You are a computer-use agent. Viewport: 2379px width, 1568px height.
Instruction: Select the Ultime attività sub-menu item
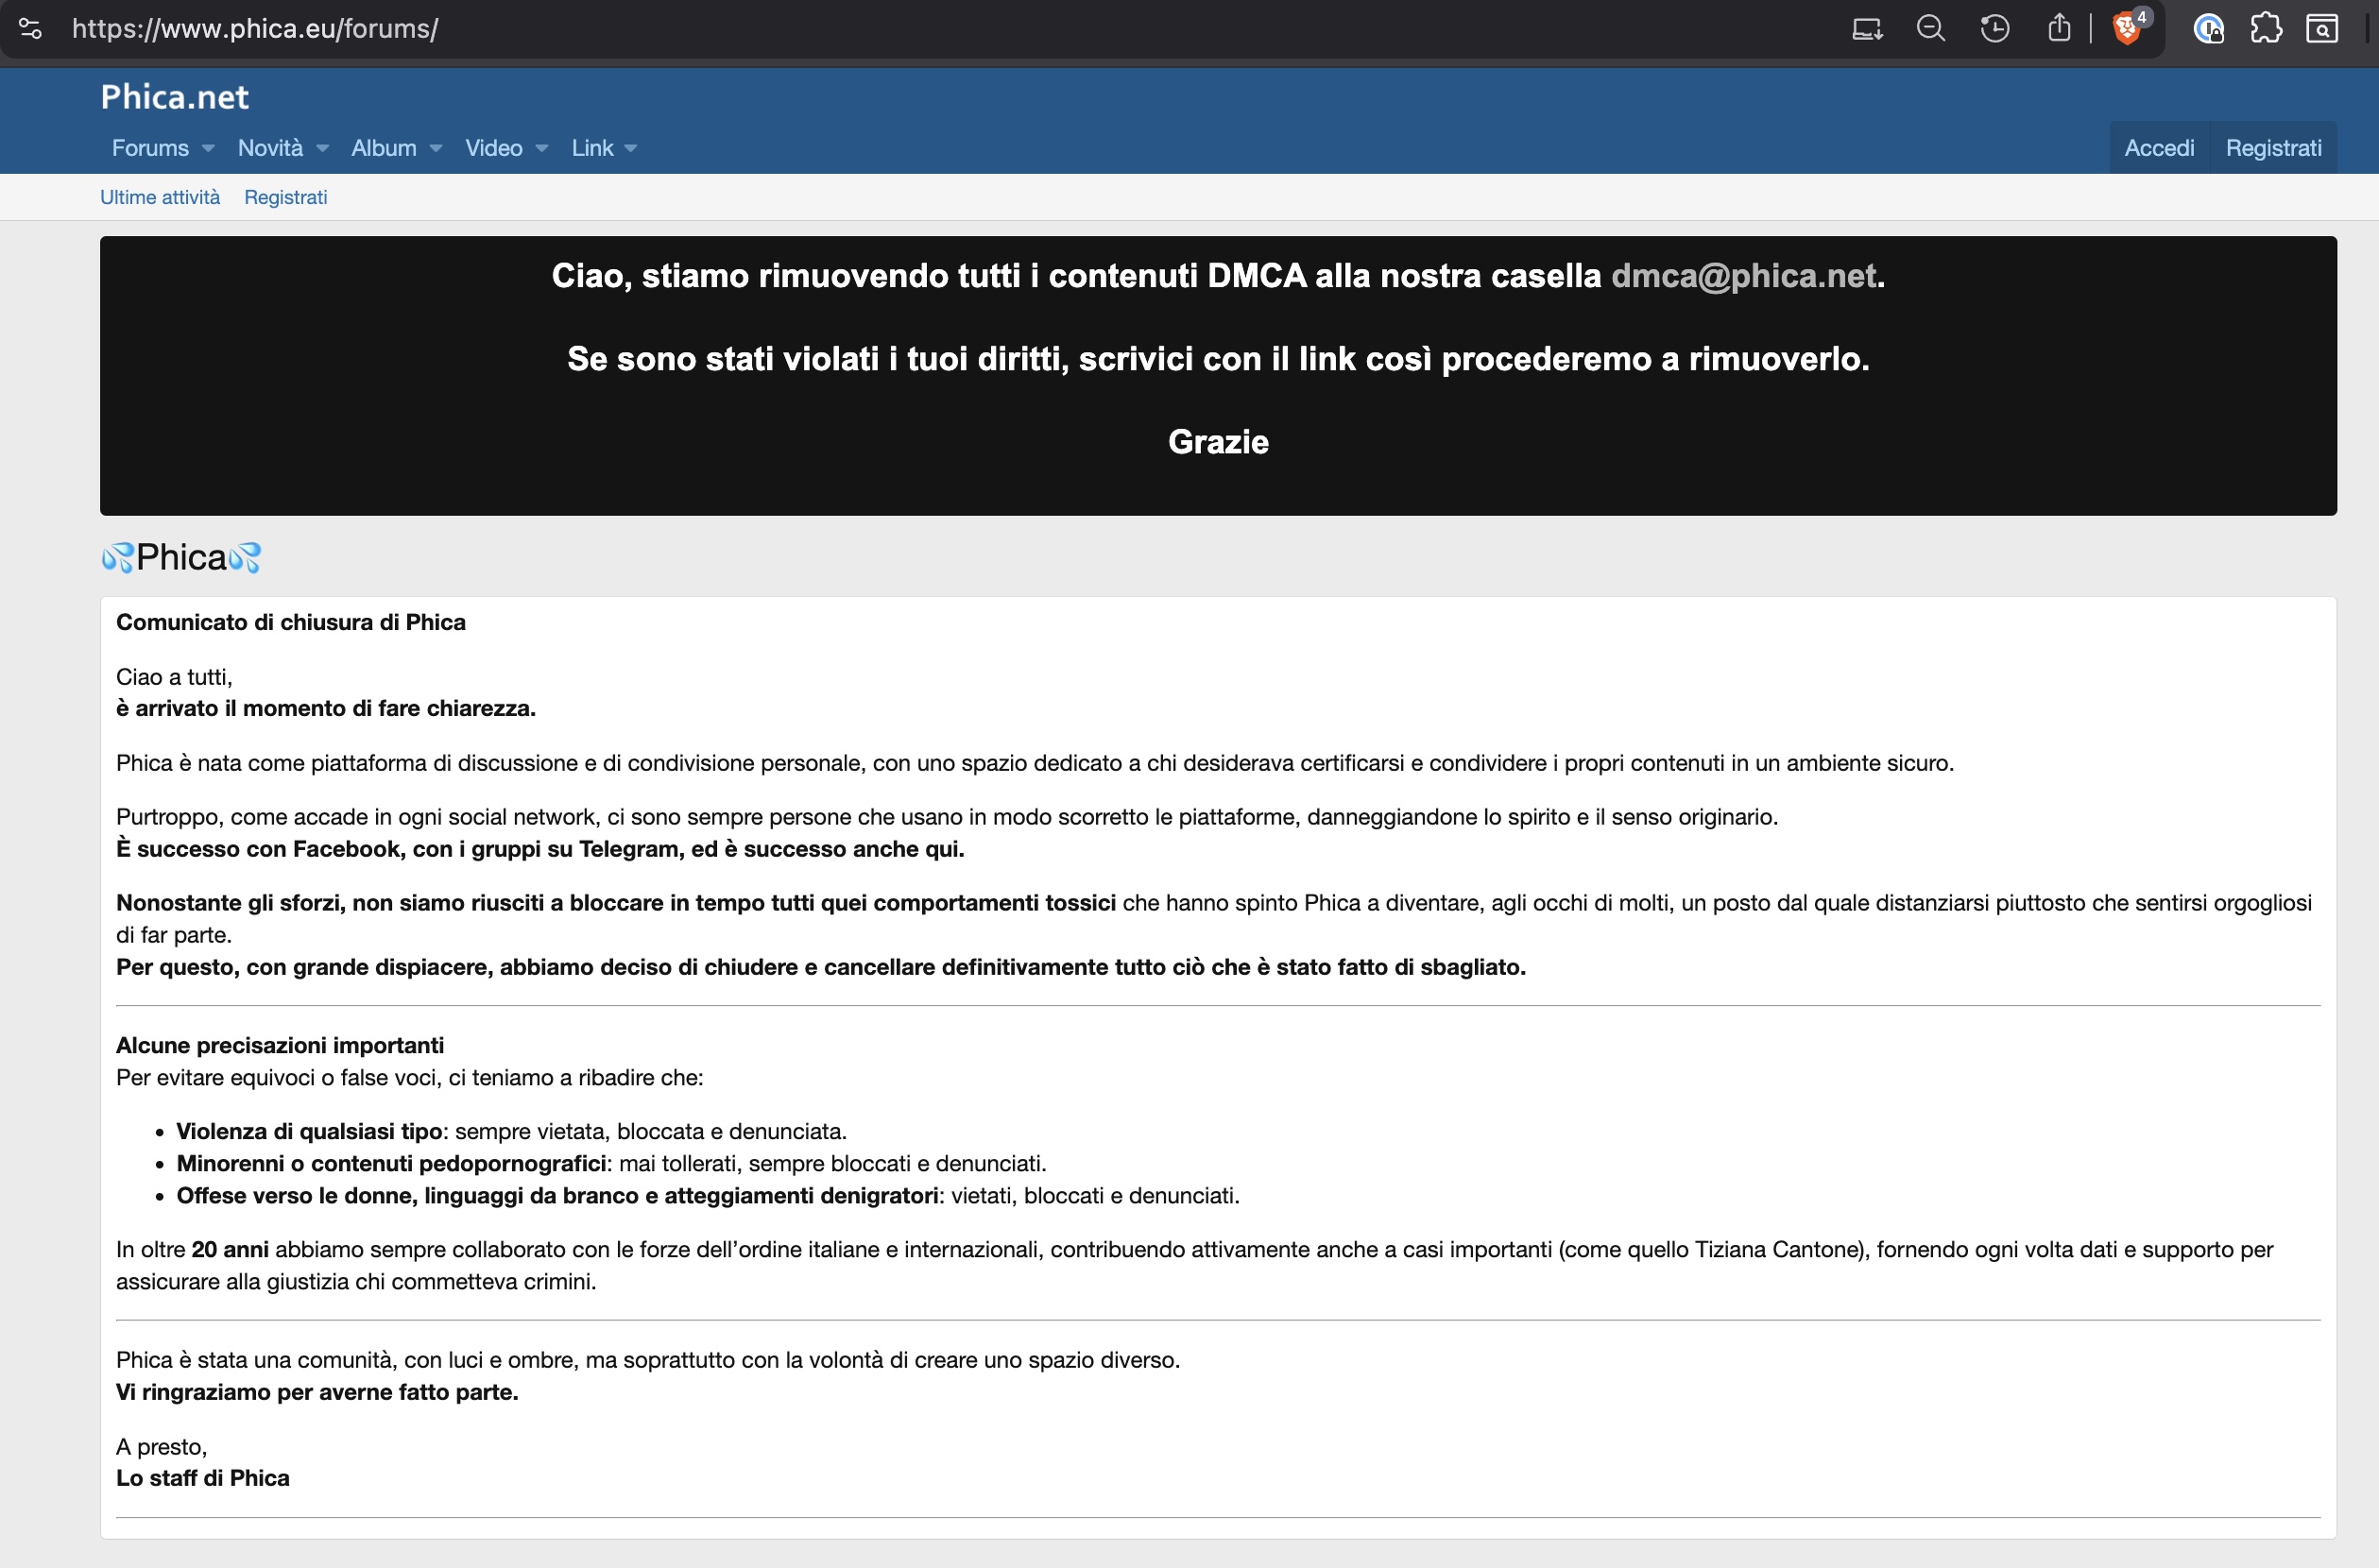click(x=160, y=197)
